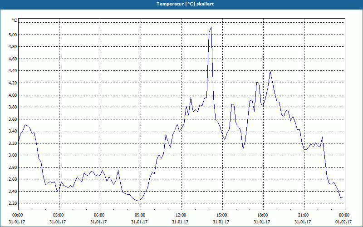Screen dimensions: 363x227
Task: Select the '4,20' y-axis label
Action: (x=13, y=83)
